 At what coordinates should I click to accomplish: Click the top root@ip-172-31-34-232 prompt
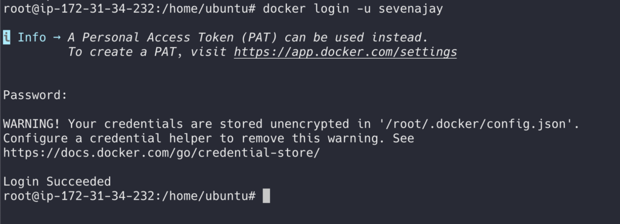click(x=78, y=8)
